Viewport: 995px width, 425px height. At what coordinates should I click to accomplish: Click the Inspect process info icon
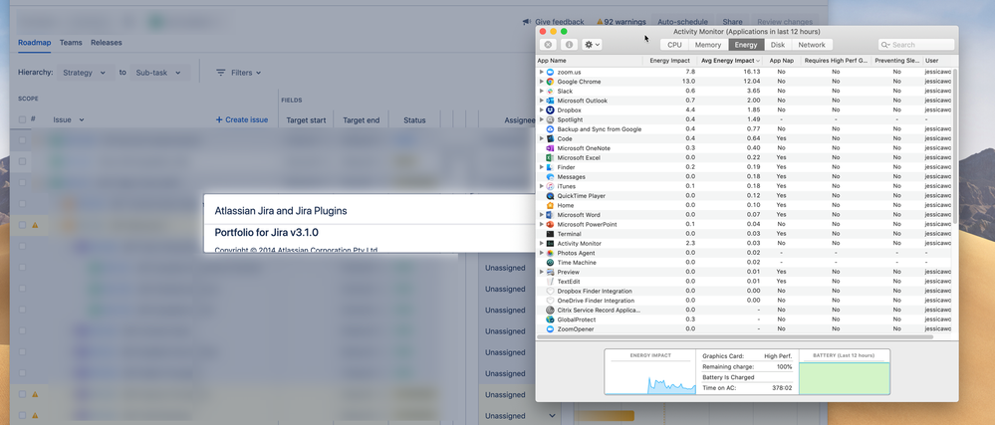point(569,45)
